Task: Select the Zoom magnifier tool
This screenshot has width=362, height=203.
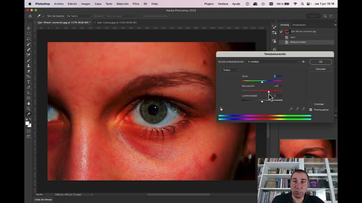Action: 28,109
